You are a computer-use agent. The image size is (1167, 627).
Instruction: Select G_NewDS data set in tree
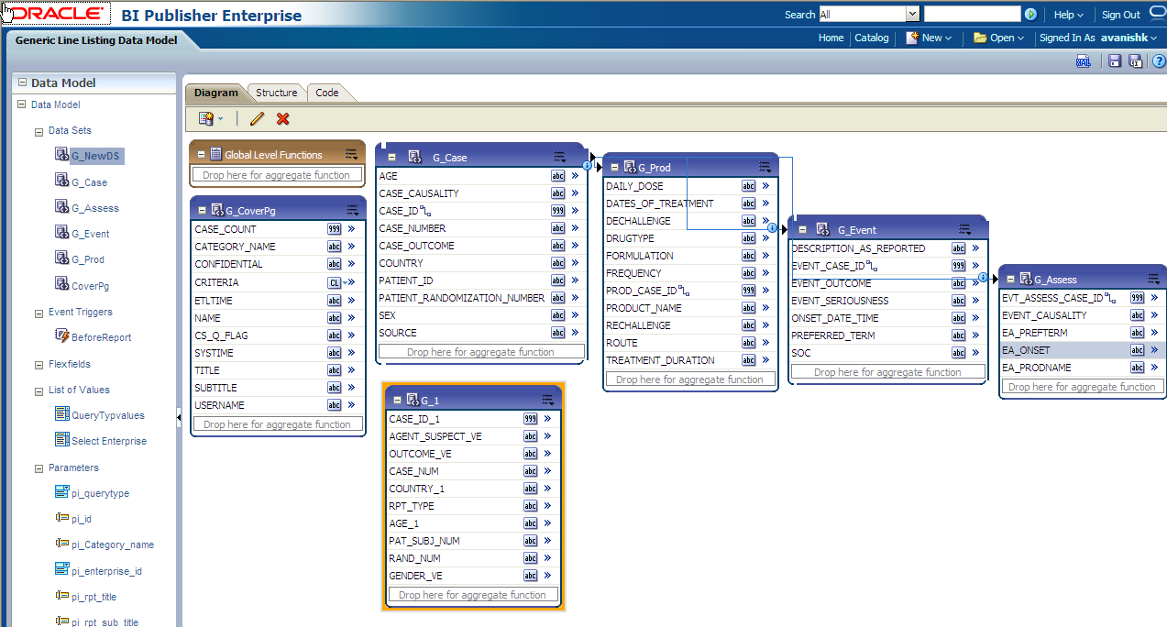95,156
